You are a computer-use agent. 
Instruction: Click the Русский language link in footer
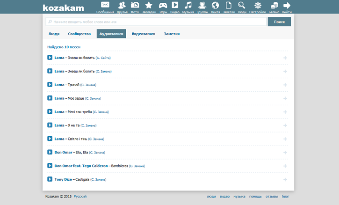[80, 197]
